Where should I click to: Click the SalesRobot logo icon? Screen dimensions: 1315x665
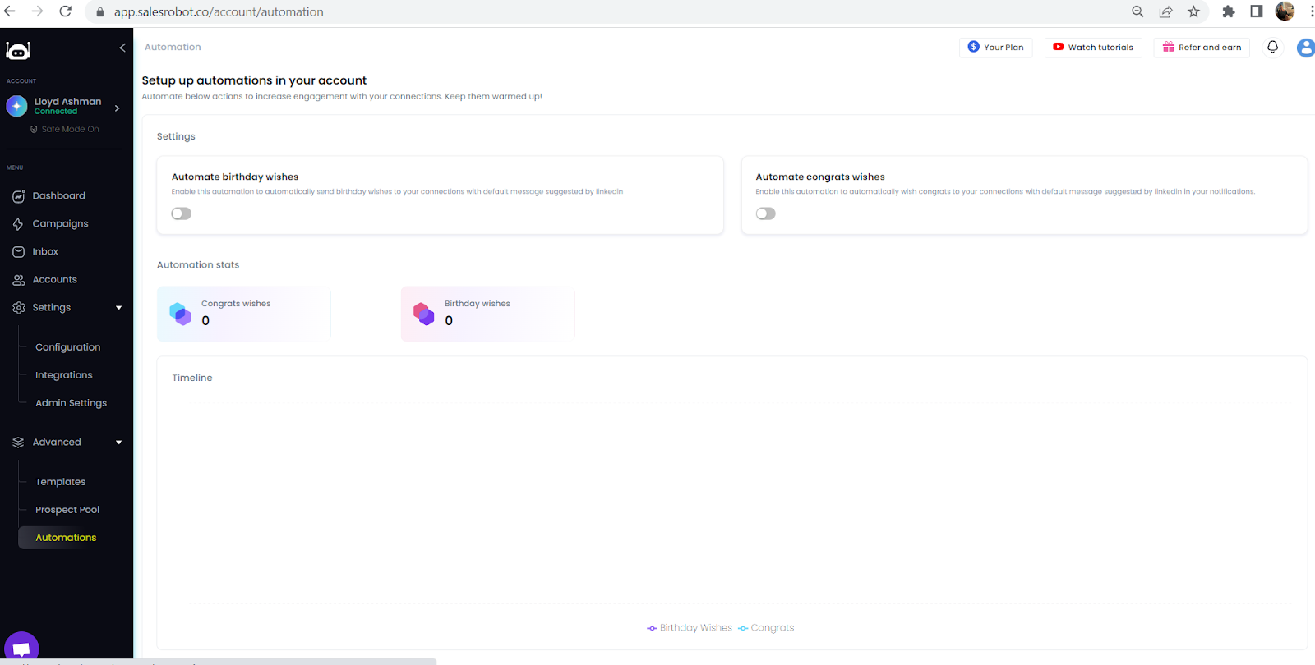coord(18,51)
